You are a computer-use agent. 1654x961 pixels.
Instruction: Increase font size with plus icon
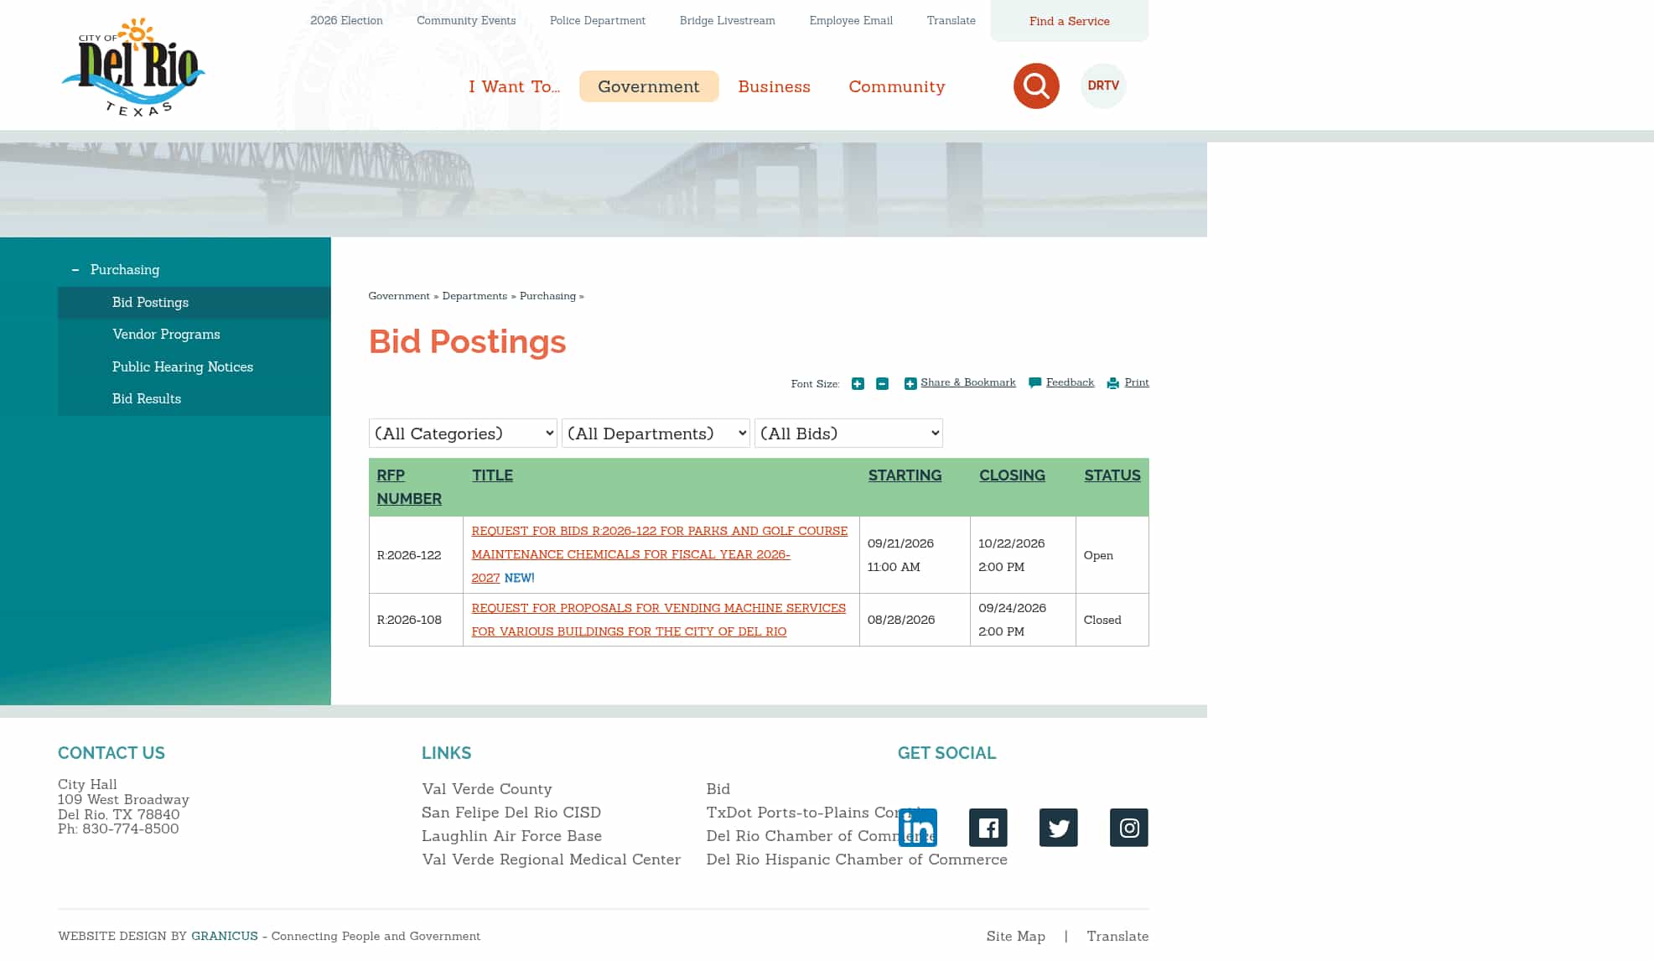(x=858, y=384)
